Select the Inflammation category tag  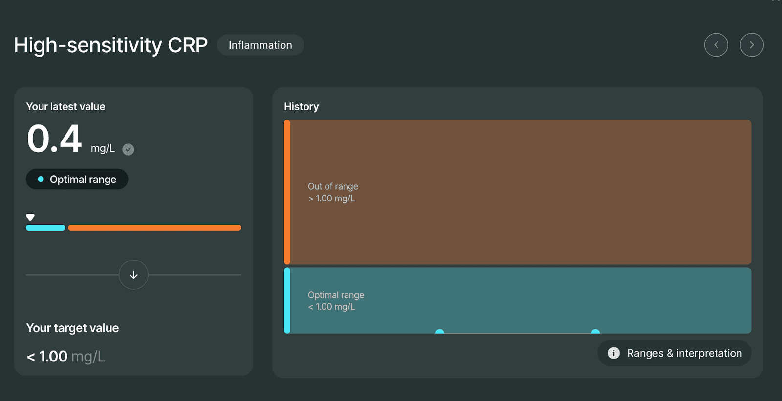260,45
